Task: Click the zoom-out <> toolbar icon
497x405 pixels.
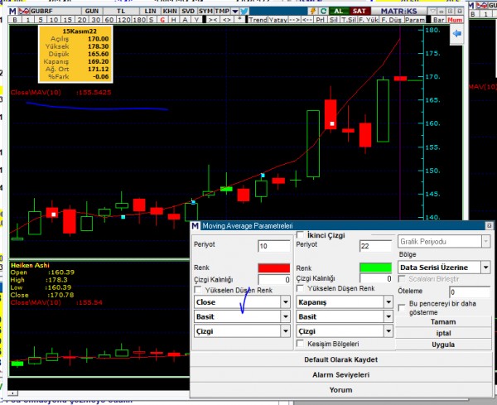Action: (x=226, y=20)
